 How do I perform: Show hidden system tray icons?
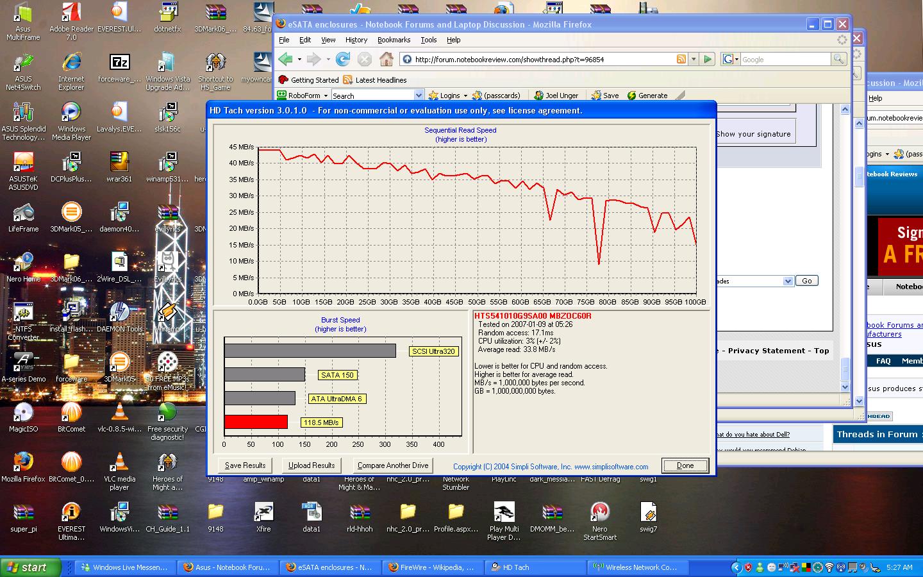click(x=736, y=567)
